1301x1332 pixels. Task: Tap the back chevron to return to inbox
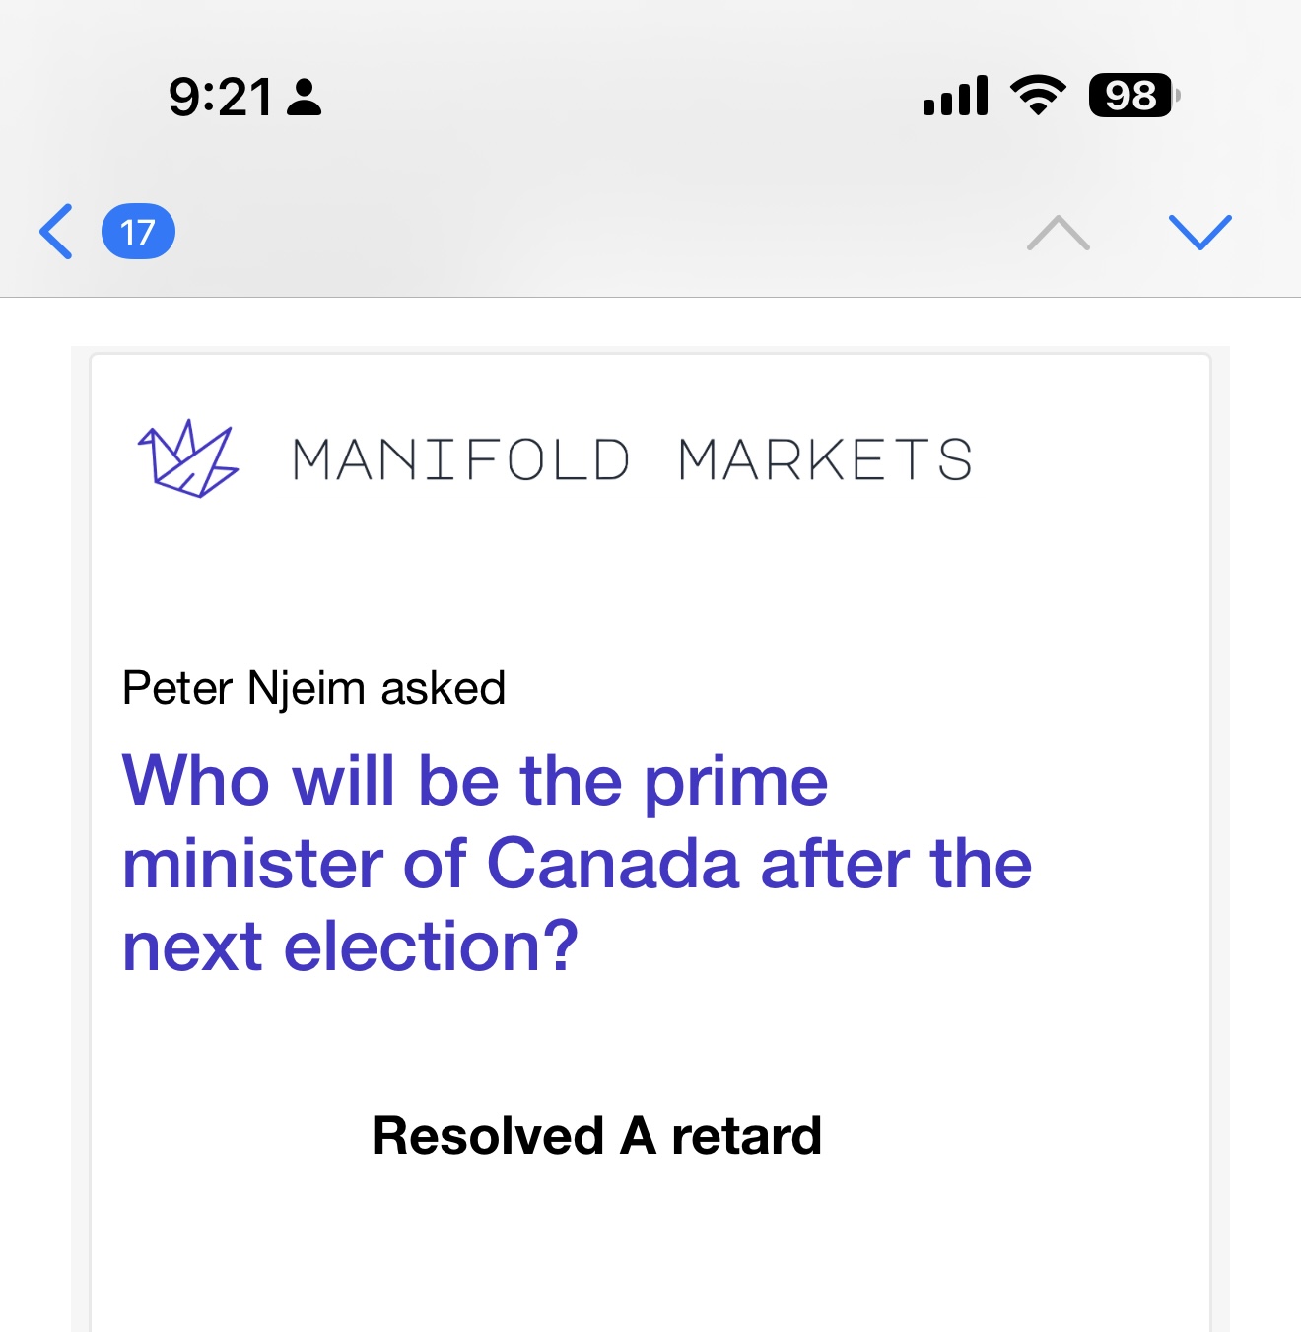(56, 232)
